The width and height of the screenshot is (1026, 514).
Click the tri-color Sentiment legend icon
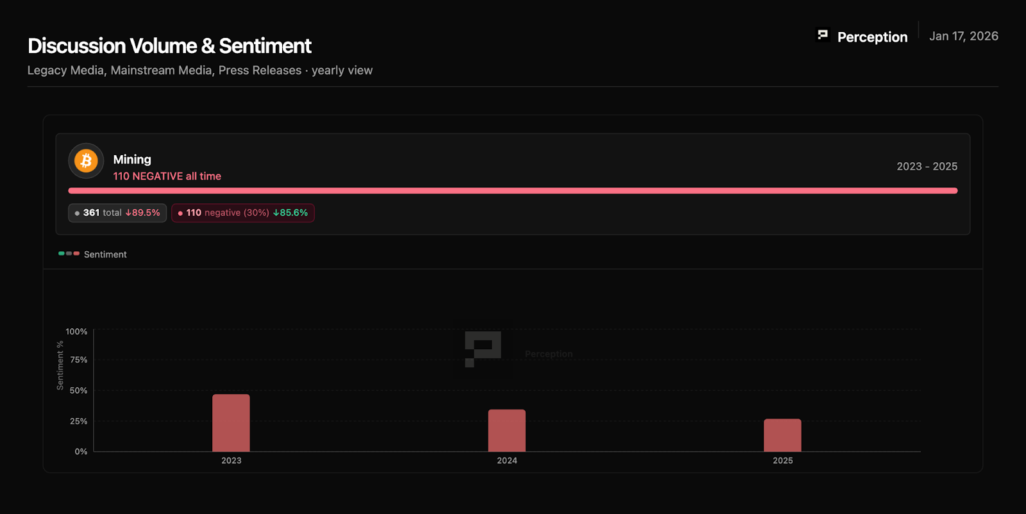(69, 254)
